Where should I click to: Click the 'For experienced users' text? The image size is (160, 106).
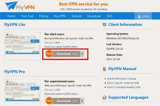59,81
